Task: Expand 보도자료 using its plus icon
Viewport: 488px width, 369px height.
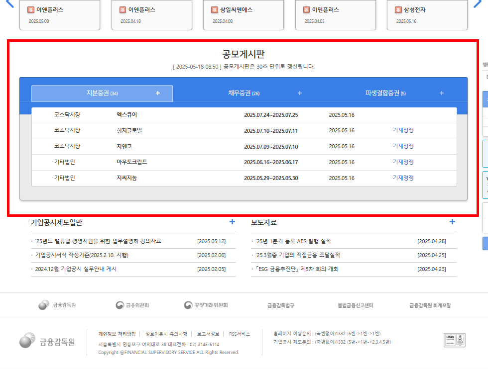Action: pyautogui.click(x=452, y=221)
